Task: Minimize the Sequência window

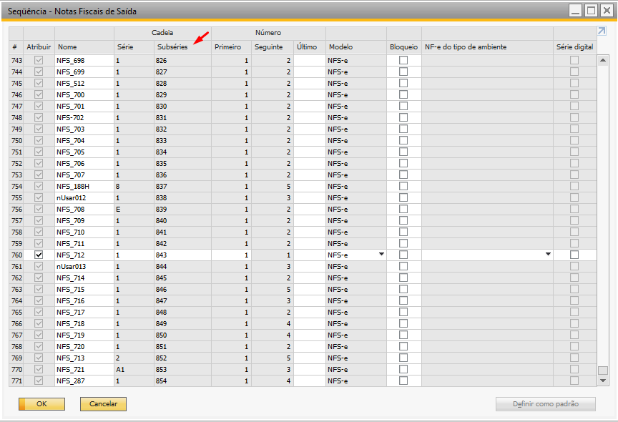Action: pos(575,11)
